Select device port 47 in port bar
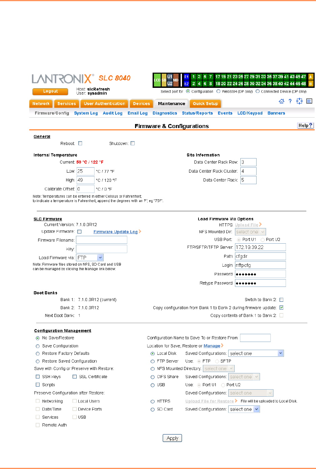Viewport: 316px width, 469px height. [x=304, y=77]
